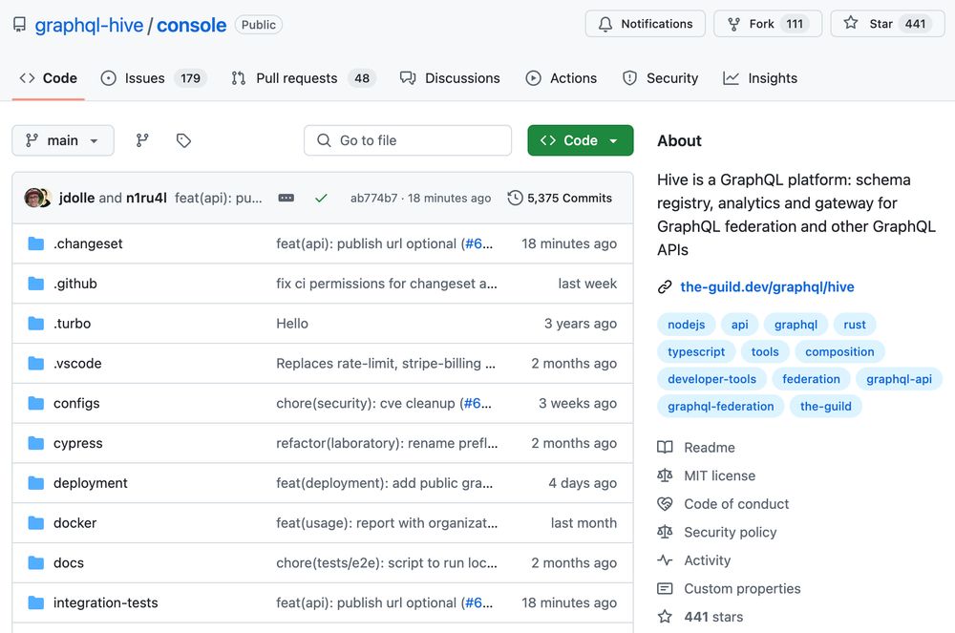Open the .vscode folder icon
Viewport: 955px width, 633px height.
[x=36, y=364]
